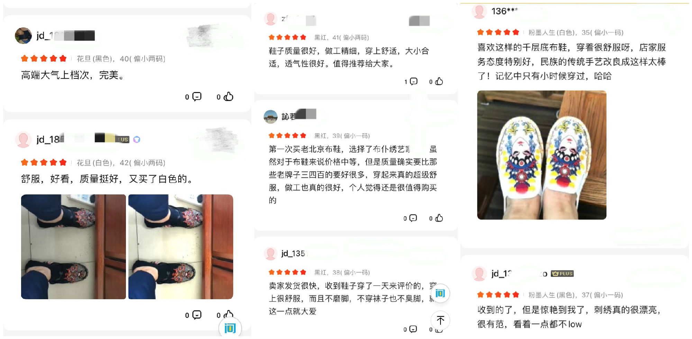Image resolution: width=692 pixels, height=339 pixels.
Task: Open comments on '高端大气上档次' review
Action: pos(197,97)
